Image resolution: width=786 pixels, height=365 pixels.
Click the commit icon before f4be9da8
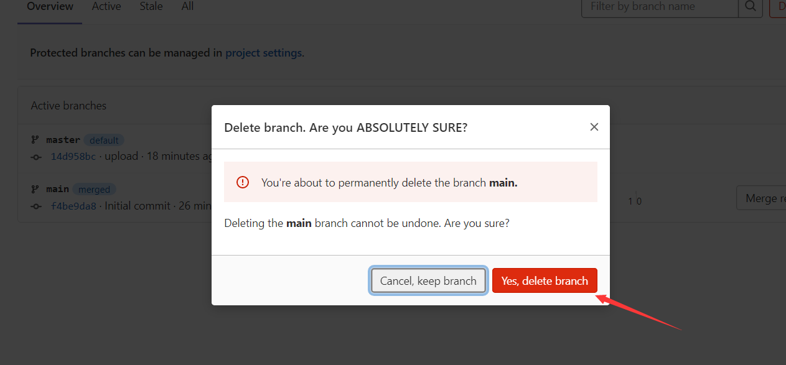pyautogui.click(x=37, y=206)
